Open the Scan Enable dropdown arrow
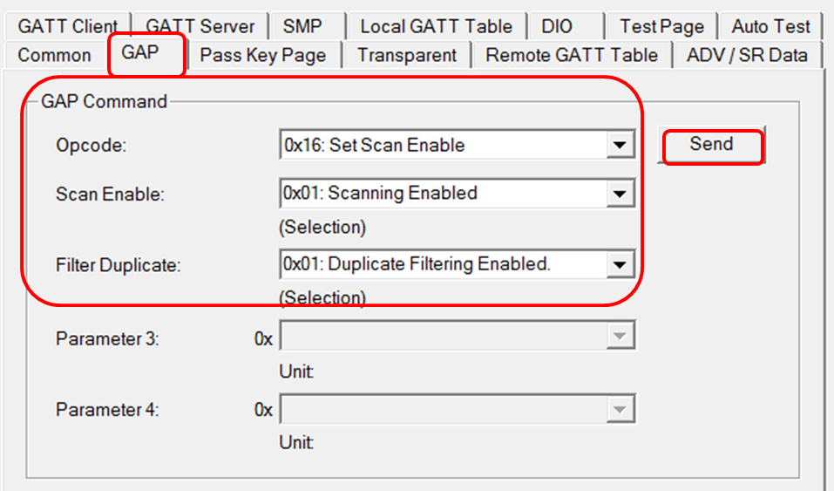 tap(620, 194)
